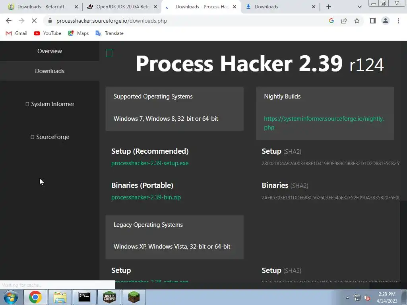Click the green square logo icon
This screenshot has width=407, height=305.
[109, 54]
